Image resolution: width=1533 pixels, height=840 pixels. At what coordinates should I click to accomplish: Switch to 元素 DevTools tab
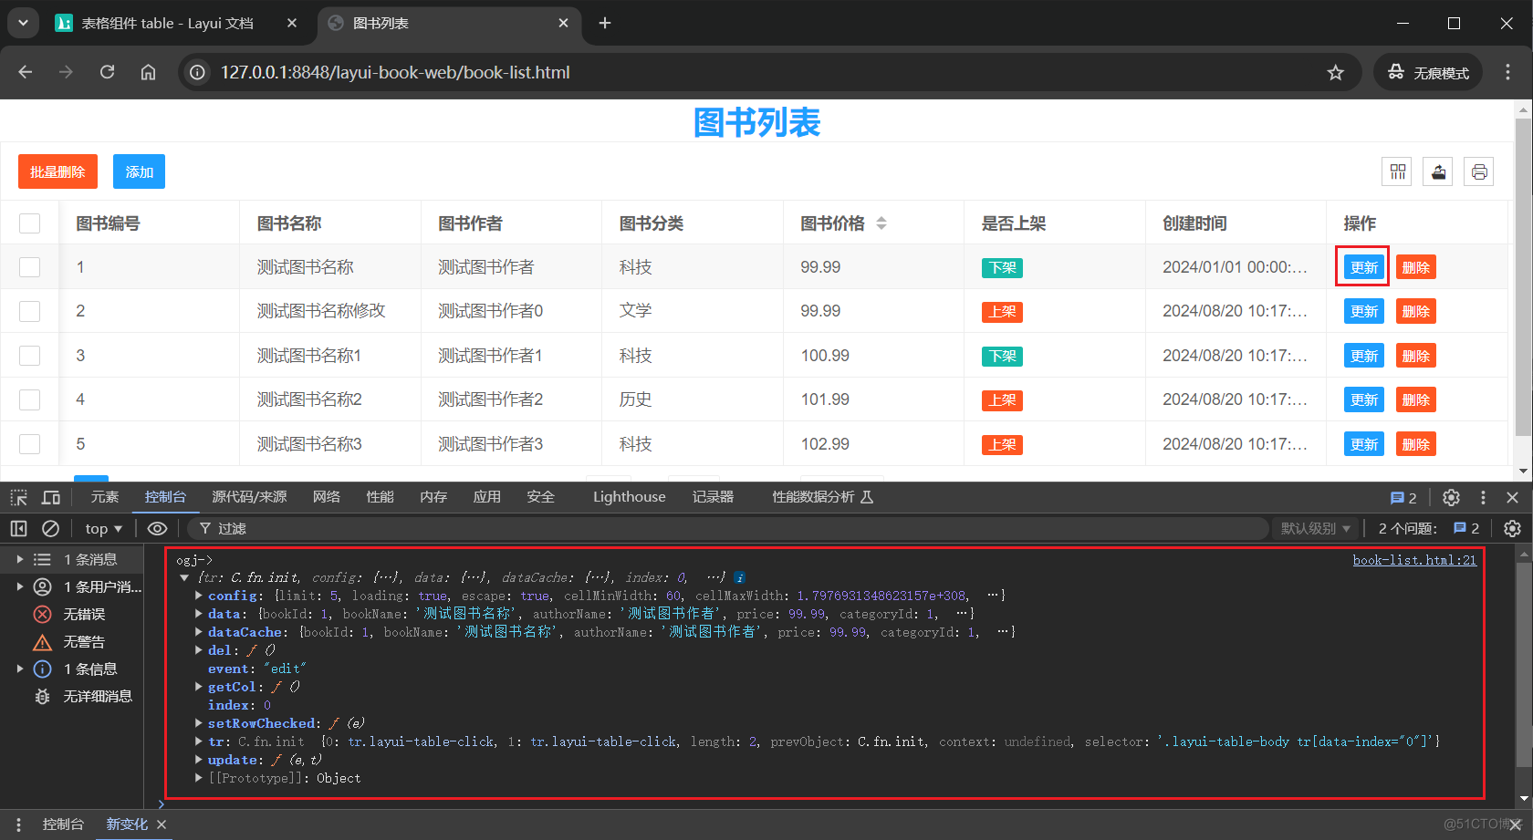(105, 497)
